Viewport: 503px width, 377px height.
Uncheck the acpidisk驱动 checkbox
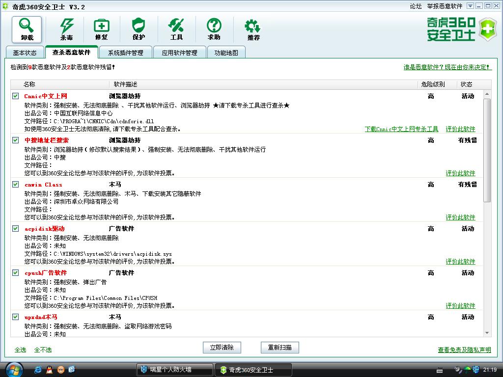point(15,228)
